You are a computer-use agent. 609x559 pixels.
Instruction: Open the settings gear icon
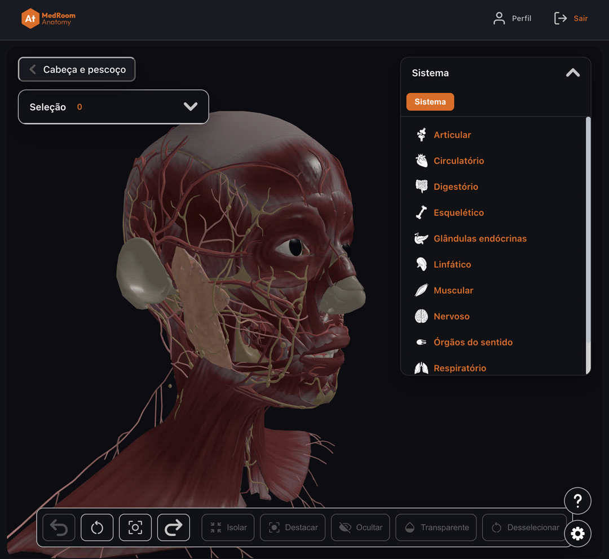577,534
